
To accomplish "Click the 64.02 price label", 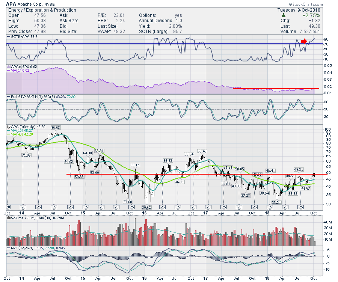I will (69, 161).
